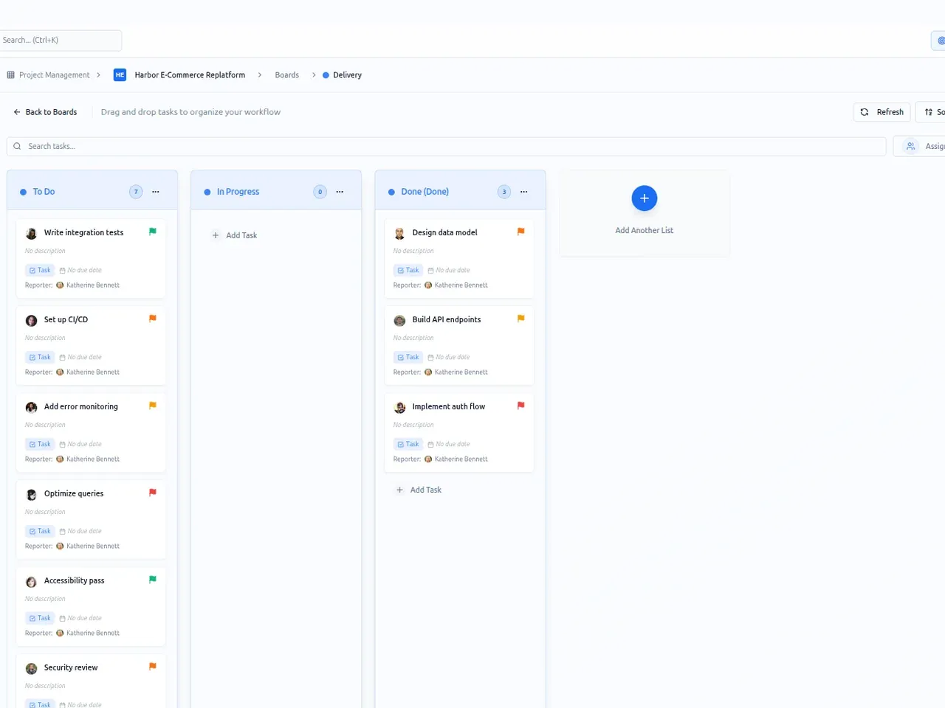Open Boards in the breadcrumb
Image resolution: width=945 pixels, height=708 pixels.
click(287, 74)
